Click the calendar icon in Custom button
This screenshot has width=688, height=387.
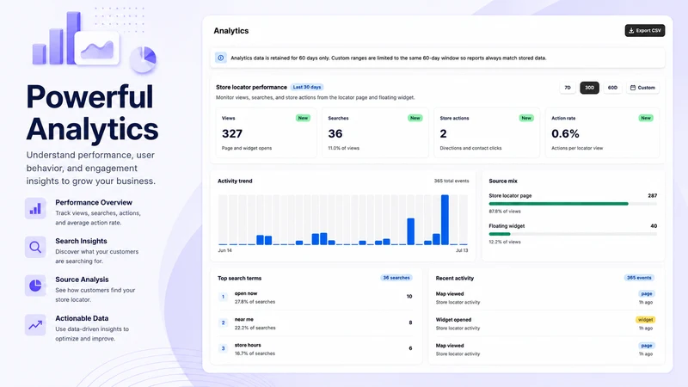coord(633,88)
